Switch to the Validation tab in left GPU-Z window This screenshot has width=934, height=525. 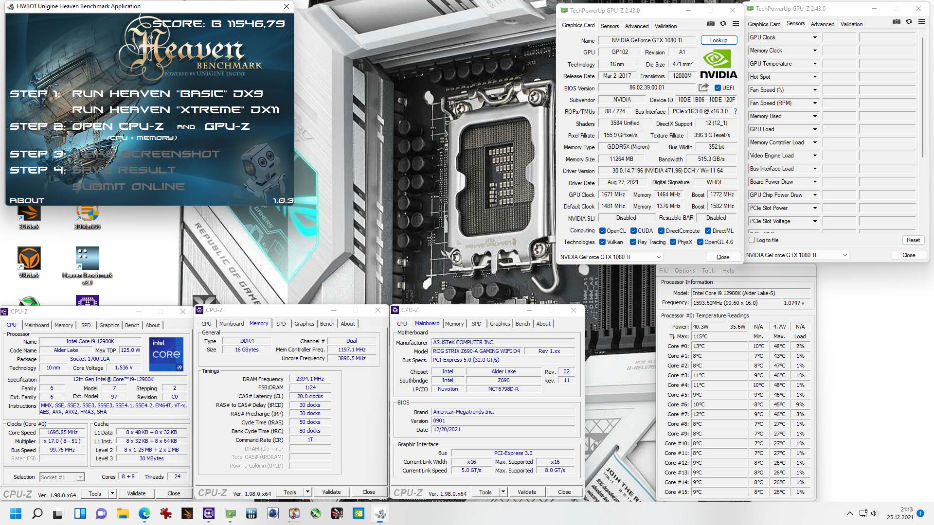tap(665, 26)
